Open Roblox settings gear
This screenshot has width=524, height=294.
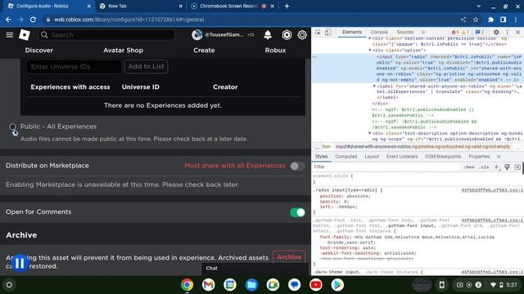[302, 34]
